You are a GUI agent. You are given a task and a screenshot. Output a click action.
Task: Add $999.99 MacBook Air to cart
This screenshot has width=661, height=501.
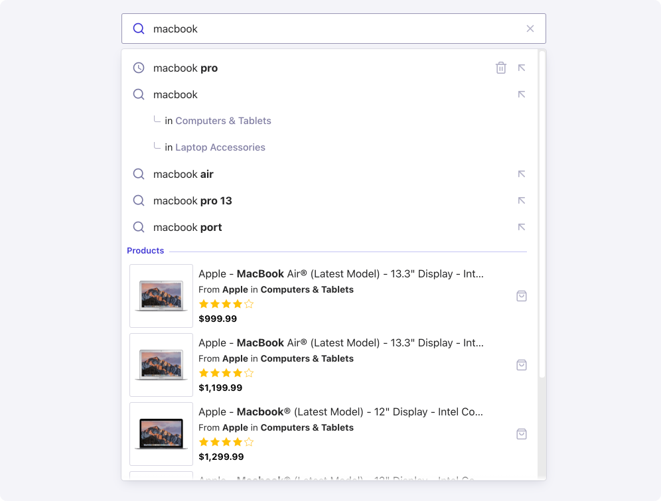pos(522,296)
